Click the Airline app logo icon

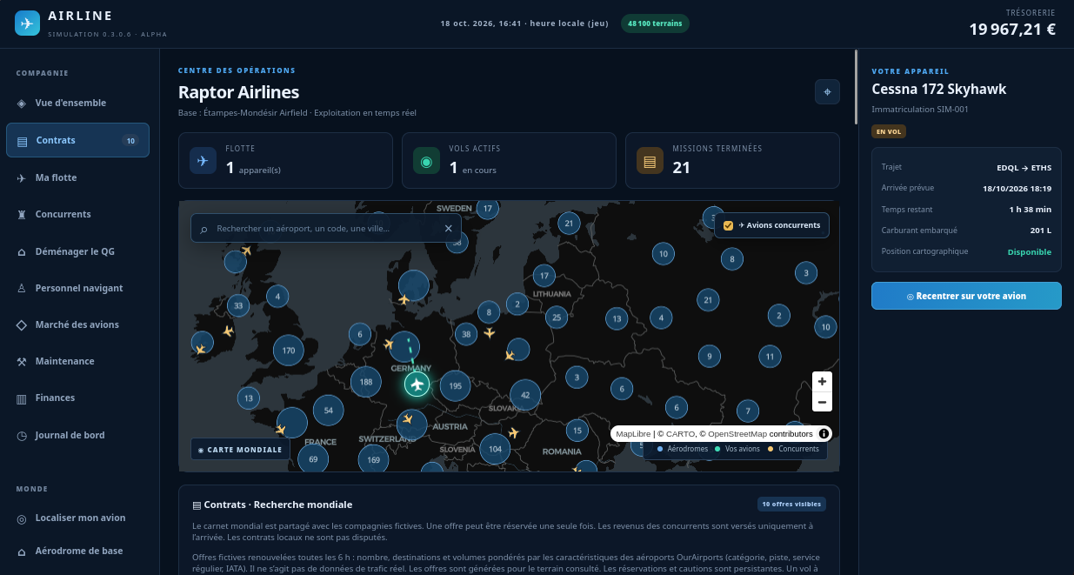(27, 23)
